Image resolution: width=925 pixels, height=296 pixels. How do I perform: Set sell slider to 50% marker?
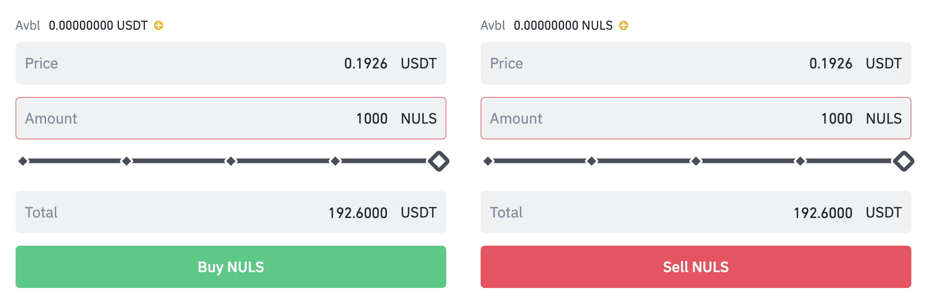pyautogui.click(x=696, y=161)
